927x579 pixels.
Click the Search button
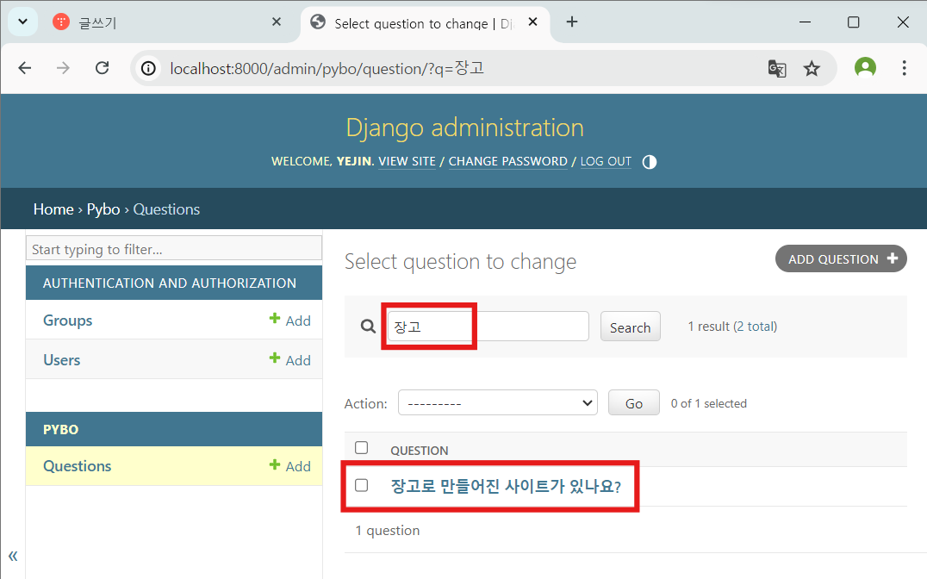631,327
